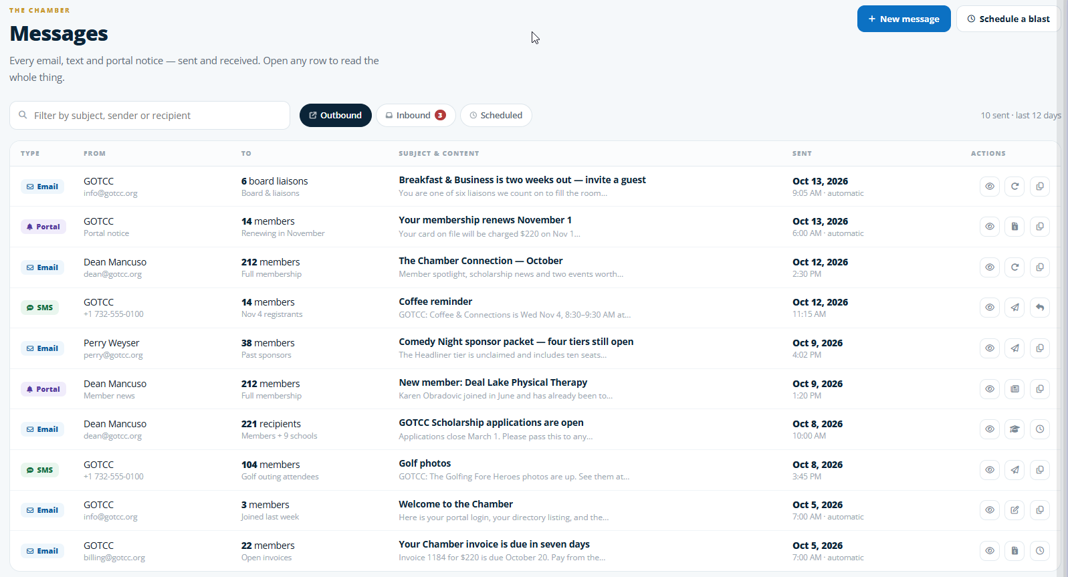The image size is (1068, 577).
Task: Click the "6 board liaisons" recipient cell
Action: pos(274,181)
